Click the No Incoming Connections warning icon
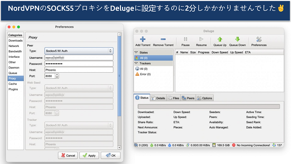Screen dimensions: 291x164 234,145
